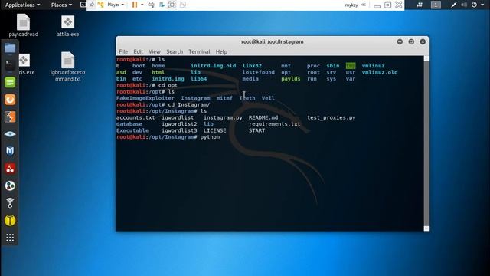The height and width of the screenshot is (276, 490).
Task: Click 'vmlinuz.old' in root listing
Action: click(380, 72)
